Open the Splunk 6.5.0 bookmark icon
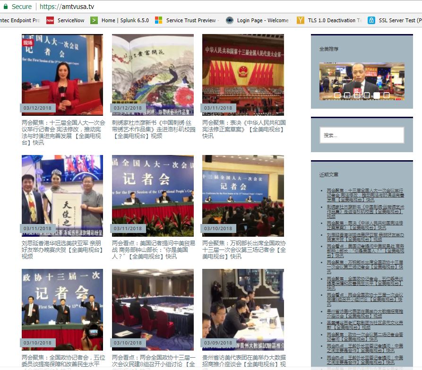 pyautogui.click(x=94, y=20)
